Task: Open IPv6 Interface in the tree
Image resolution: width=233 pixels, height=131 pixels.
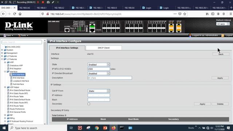Action: click(x=19, y=78)
